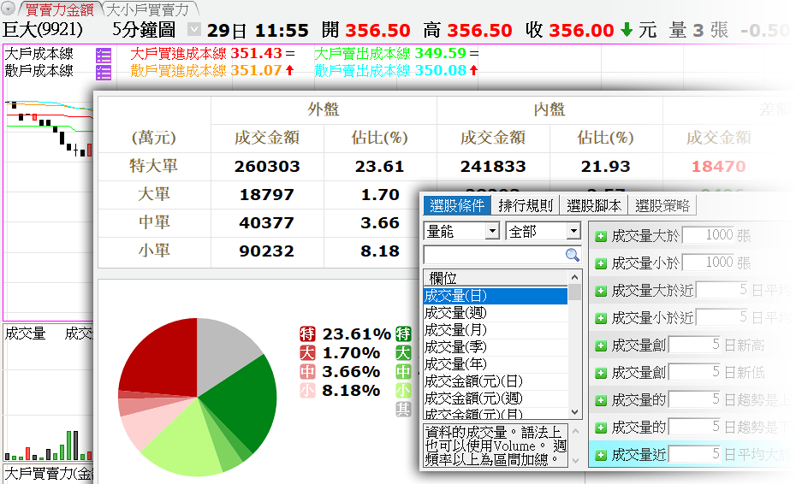The height and width of the screenshot is (484, 796).
Task: Add the 成交量大於 1000 張 condition
Action: [601, 236]
